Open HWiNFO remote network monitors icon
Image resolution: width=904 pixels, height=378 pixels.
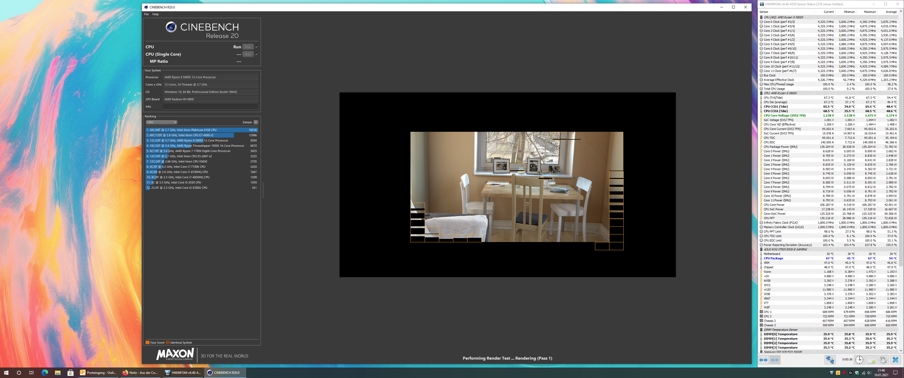click(830, 360)
